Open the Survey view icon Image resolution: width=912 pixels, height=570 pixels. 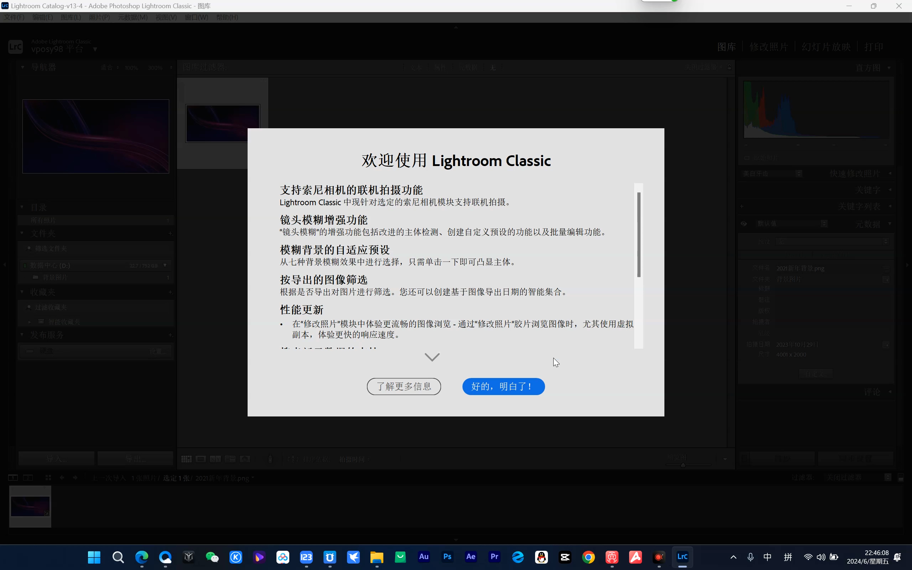coord(230,459)
